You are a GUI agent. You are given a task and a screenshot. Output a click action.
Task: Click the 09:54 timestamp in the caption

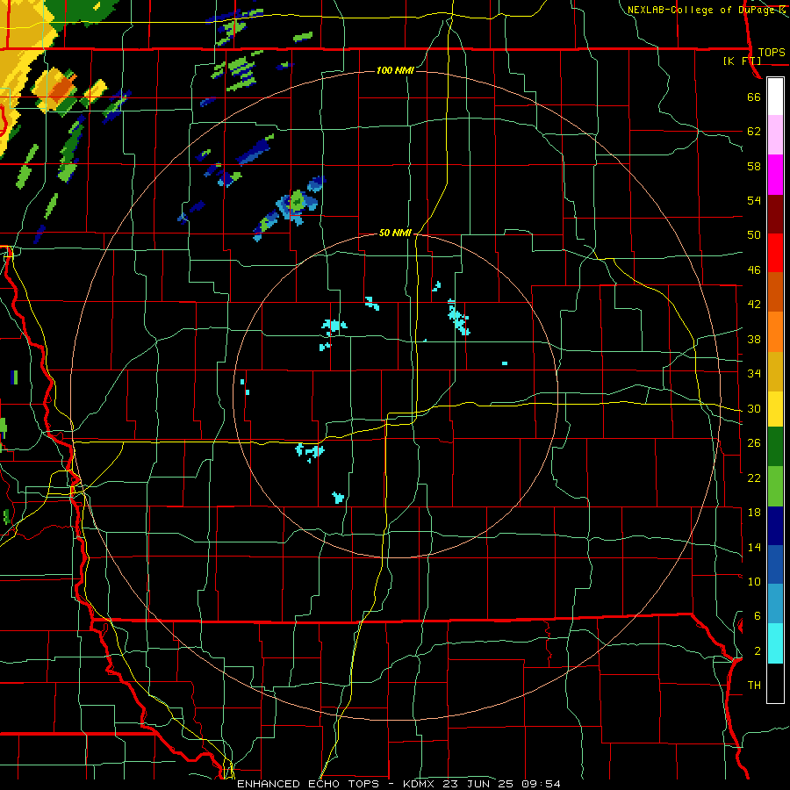click(x=542, y=784)
